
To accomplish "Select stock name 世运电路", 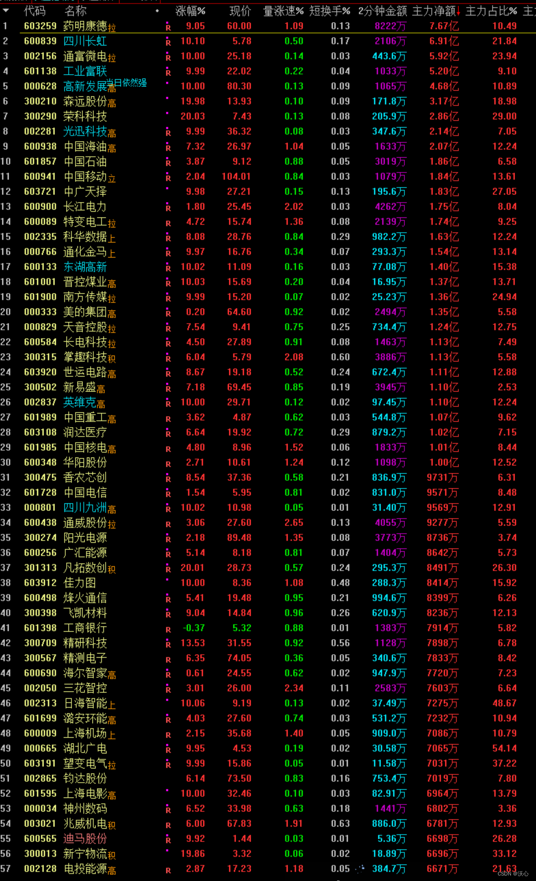I will pos(85,372).
